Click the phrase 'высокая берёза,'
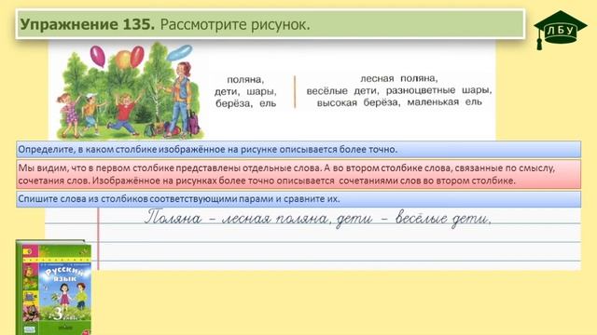 [x=358, y=102]
